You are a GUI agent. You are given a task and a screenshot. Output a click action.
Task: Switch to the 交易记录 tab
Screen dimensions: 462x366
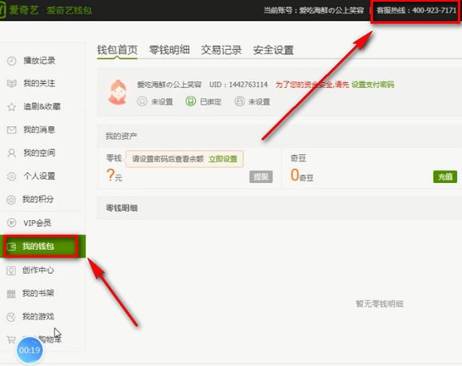point(221,50)
